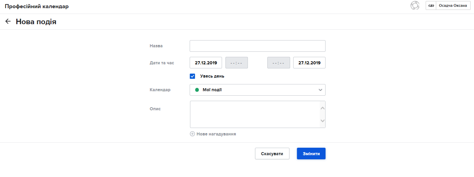Click the up arrow in the Опис scrollbar
The image size is (474, 177).
322,108
